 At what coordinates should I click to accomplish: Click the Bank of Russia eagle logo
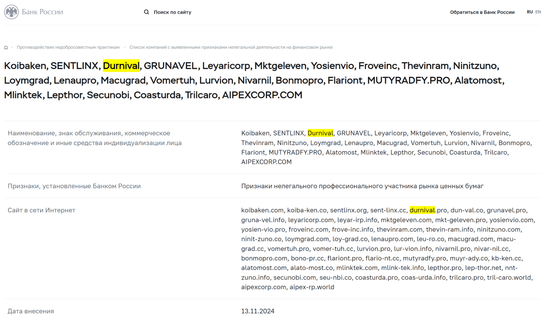(x=11, y=12)
